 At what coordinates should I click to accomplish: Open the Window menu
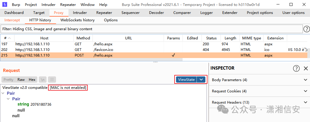[88, 4]
